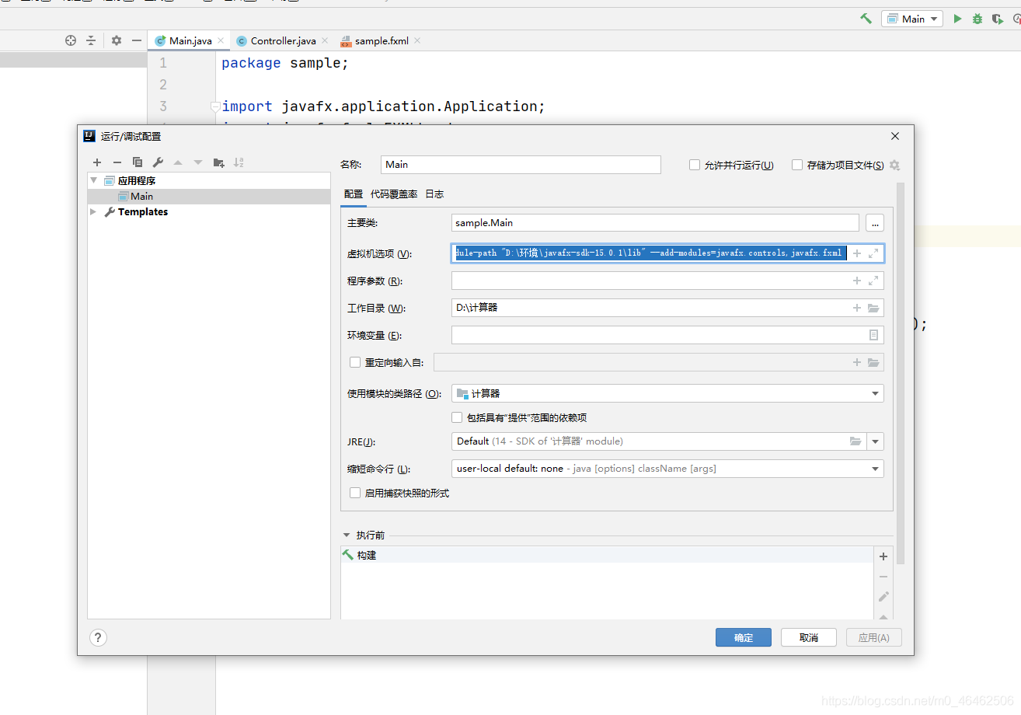Image resolution: width=1021 pixels, height=715 pixels.
Task: Toggle the 启用捕获快照的形式 checkbox
Action: [355, 493]
